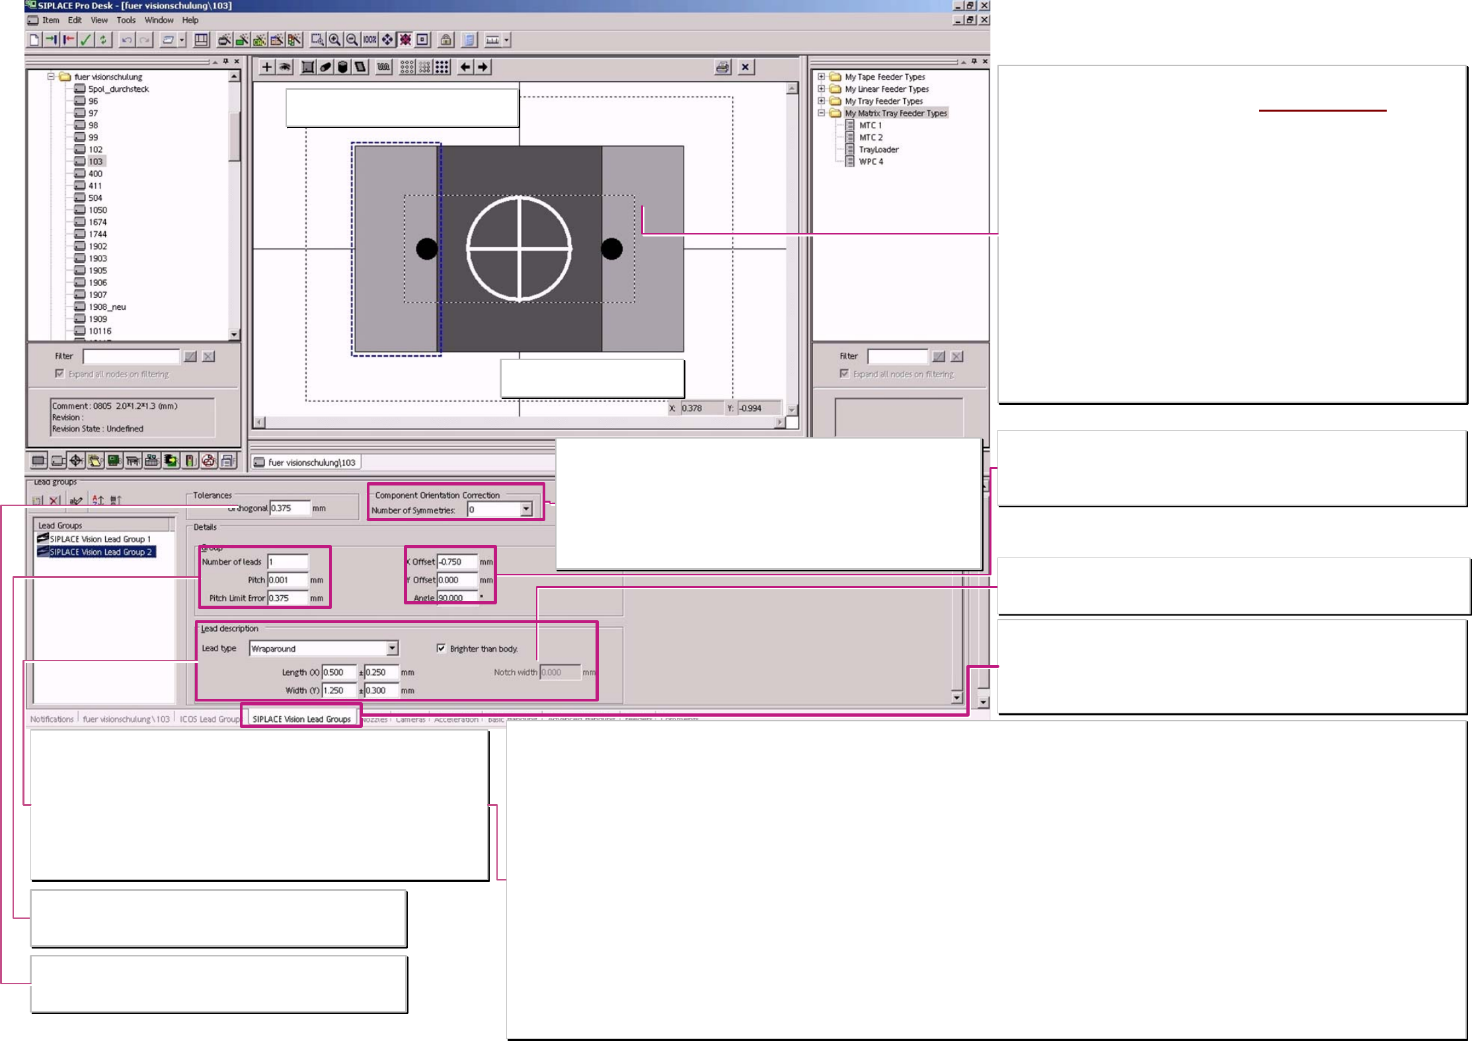Click the X Offset input field

(457, 562)
